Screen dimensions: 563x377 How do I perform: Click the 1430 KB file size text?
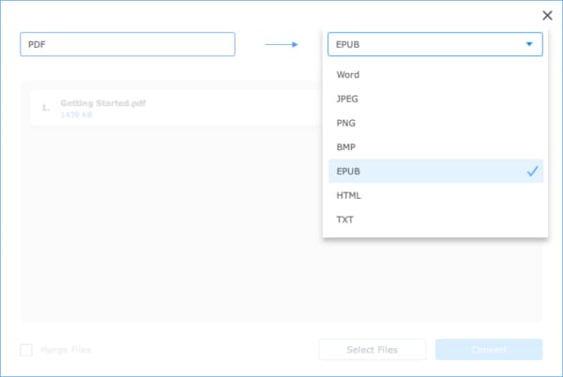[76, 113]
